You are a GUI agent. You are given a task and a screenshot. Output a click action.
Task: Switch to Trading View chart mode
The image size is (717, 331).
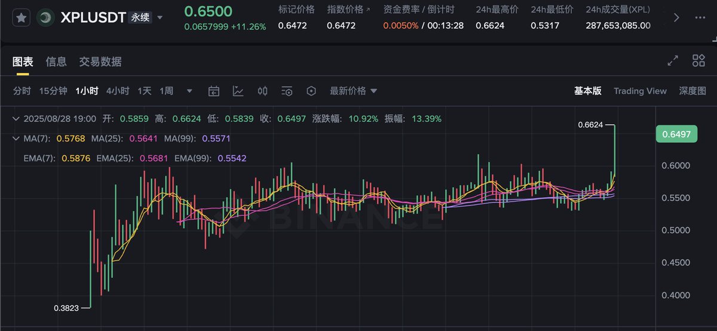[x=640, y=91]
